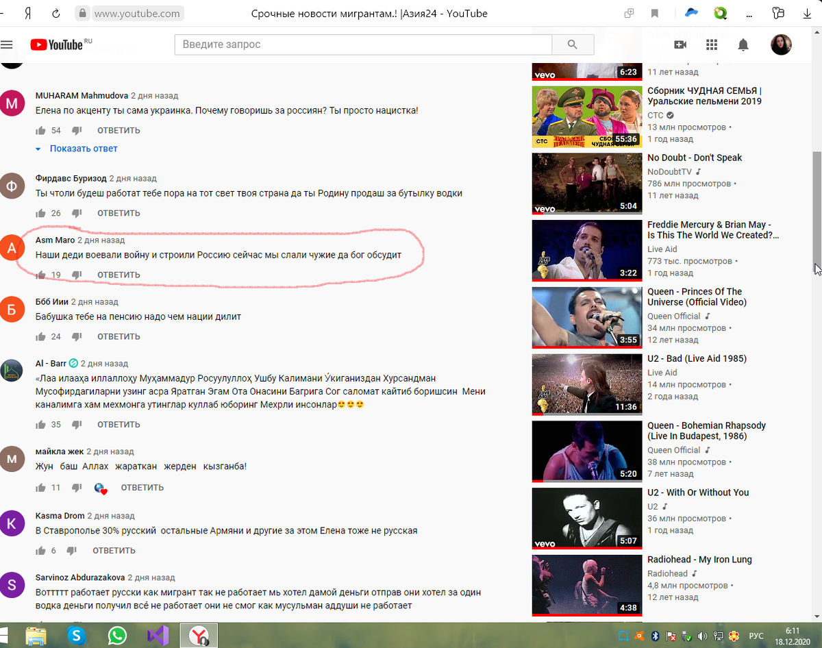Click the Yandex "Я" home button

29,13
